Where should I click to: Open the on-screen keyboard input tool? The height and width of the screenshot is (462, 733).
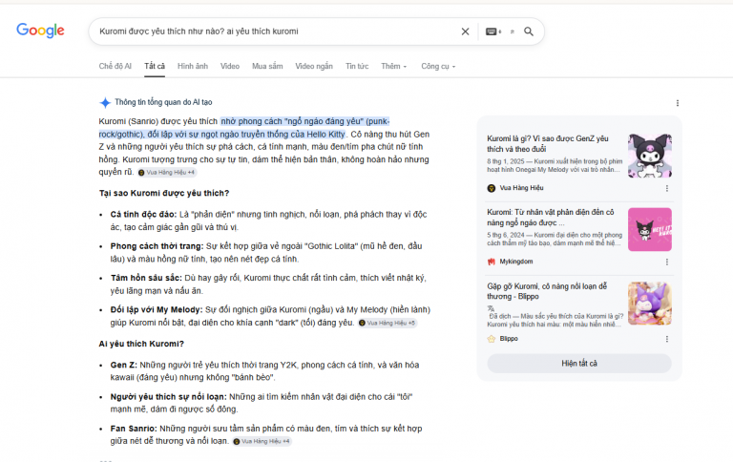[492, 31]
